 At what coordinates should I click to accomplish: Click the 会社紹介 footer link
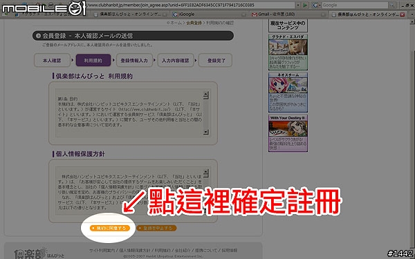182,250
